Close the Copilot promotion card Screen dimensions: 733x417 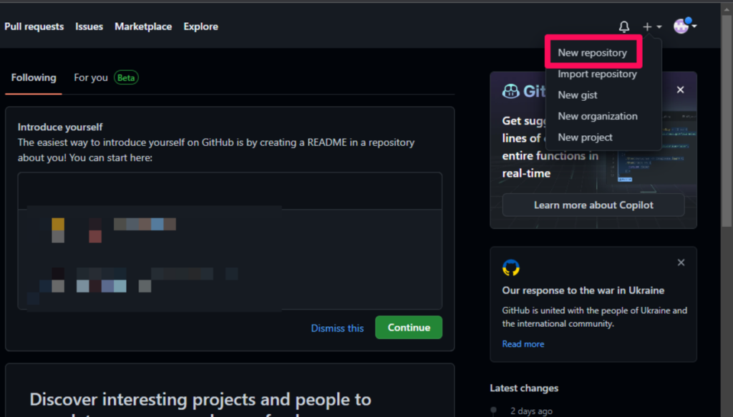click(x=680, y=90)
